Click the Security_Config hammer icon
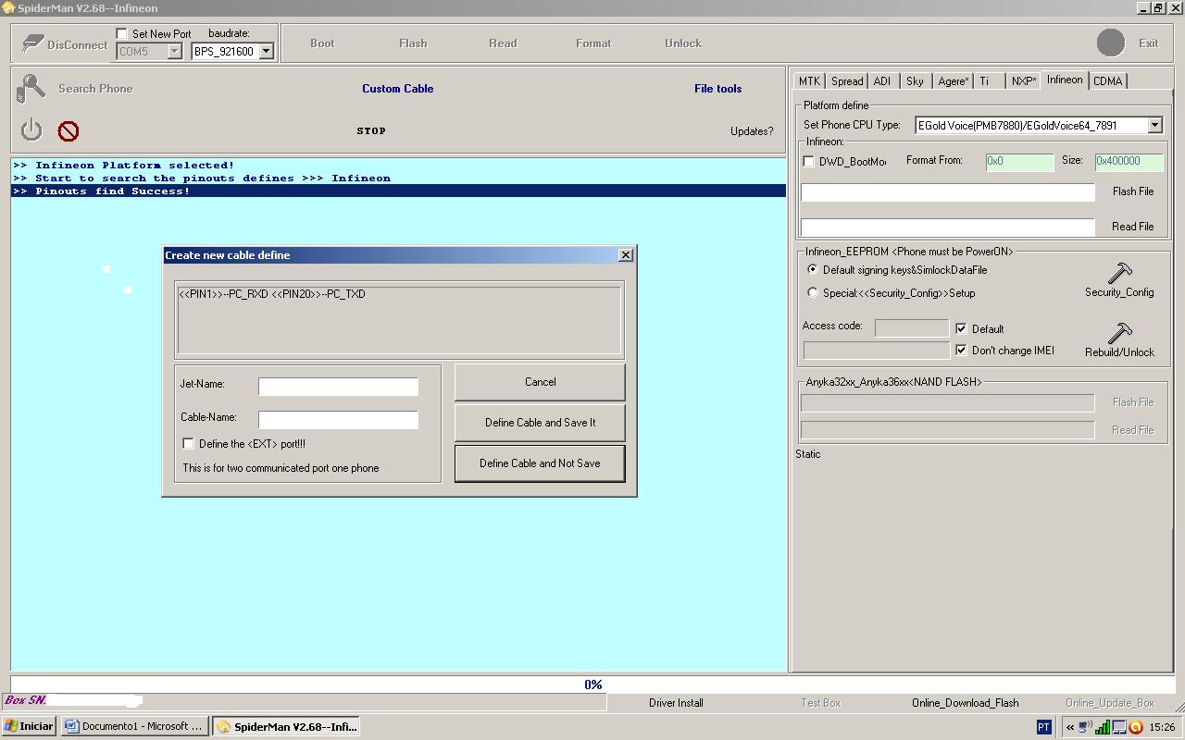The image size is (1185, 740). 1119,274
